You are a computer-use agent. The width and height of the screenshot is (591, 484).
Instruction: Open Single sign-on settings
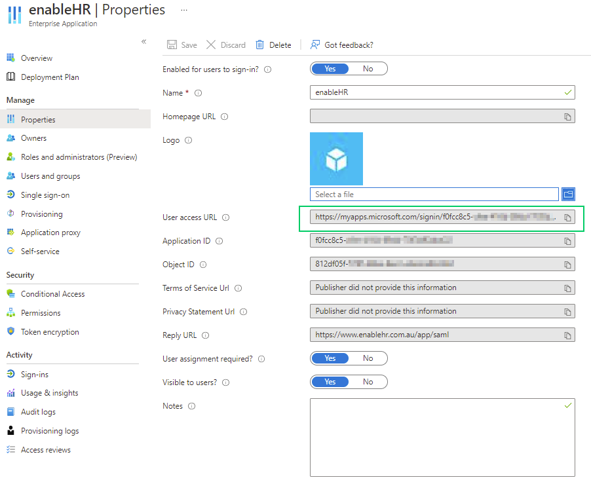coord(45,195)
